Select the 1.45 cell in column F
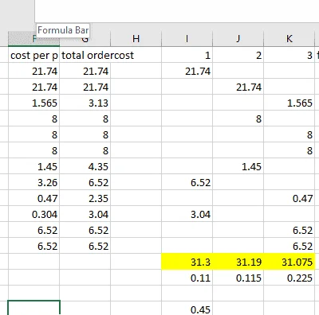Image resolution: width=319 pixels, height=315 pixels. [33, 166]
